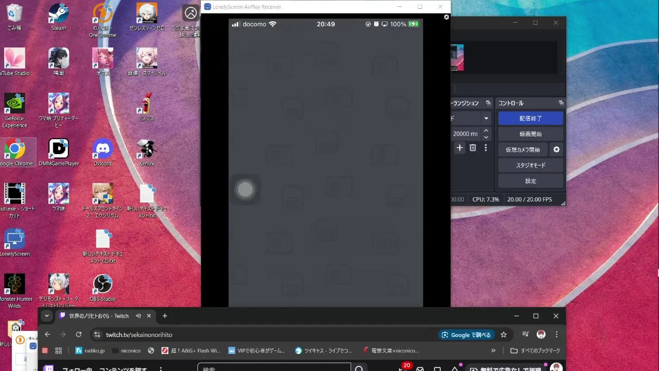Open Chrome three-dot menu
The image size is (659, 371).
(x=557, y=334)
